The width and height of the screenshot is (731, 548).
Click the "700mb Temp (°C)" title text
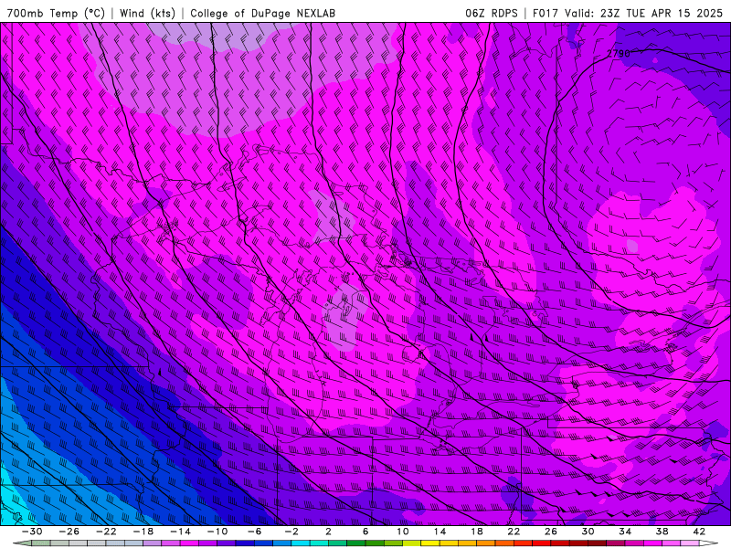click(56, 13)
